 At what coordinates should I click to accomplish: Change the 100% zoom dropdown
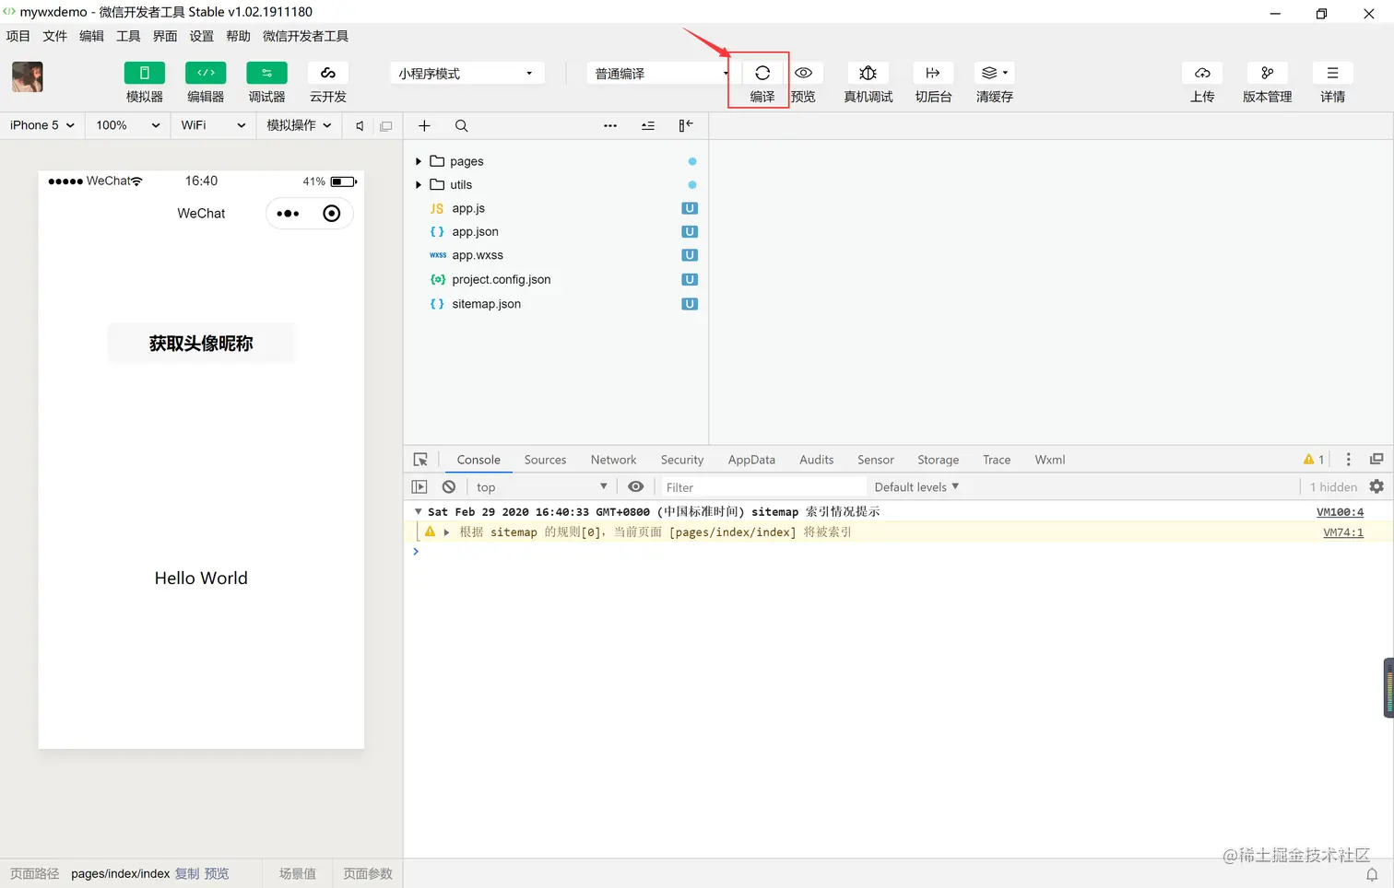(x=128, y=125)
